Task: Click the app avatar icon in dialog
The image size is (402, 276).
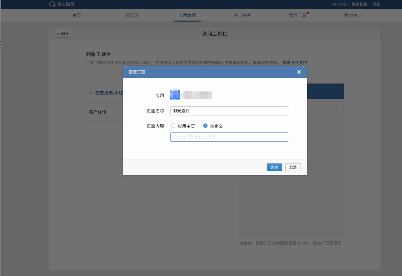Action: click(175, 95)
